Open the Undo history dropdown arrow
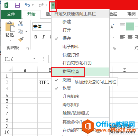 click(33, 5)
